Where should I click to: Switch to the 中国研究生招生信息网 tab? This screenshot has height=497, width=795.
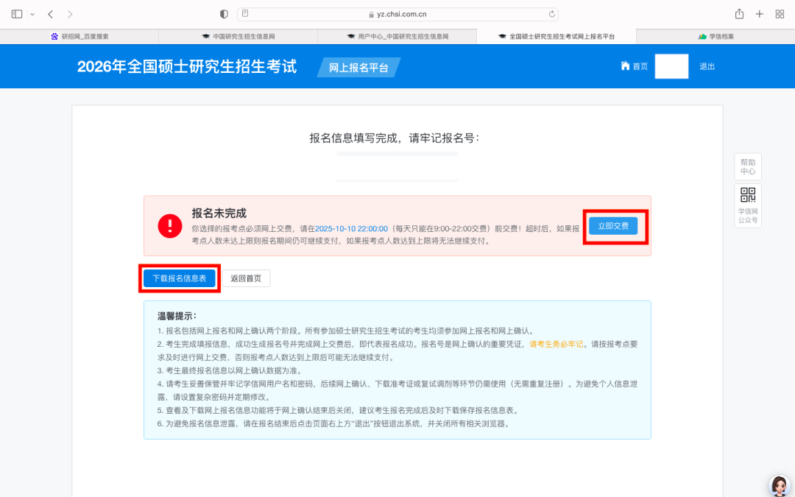click(x=239, y=36)
